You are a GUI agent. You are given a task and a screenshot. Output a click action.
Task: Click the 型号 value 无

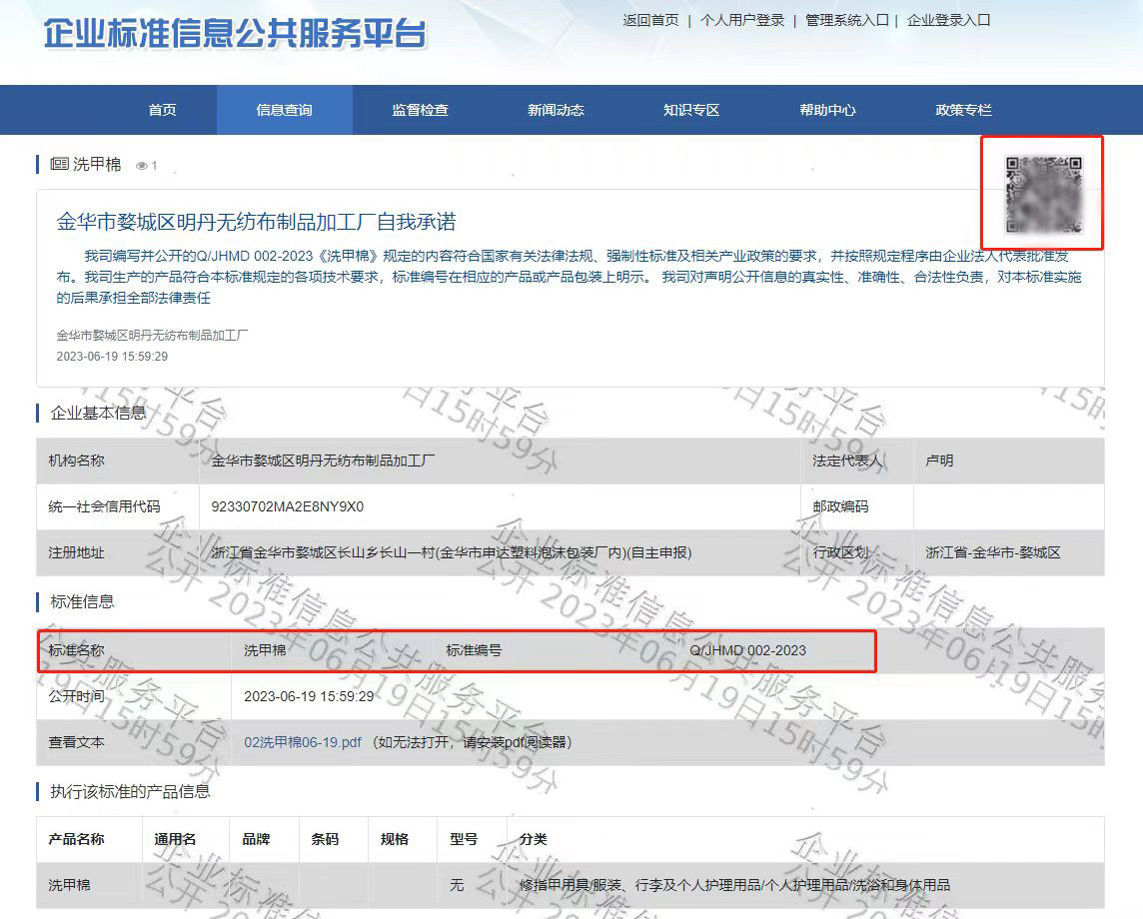[x=457, y=885]
